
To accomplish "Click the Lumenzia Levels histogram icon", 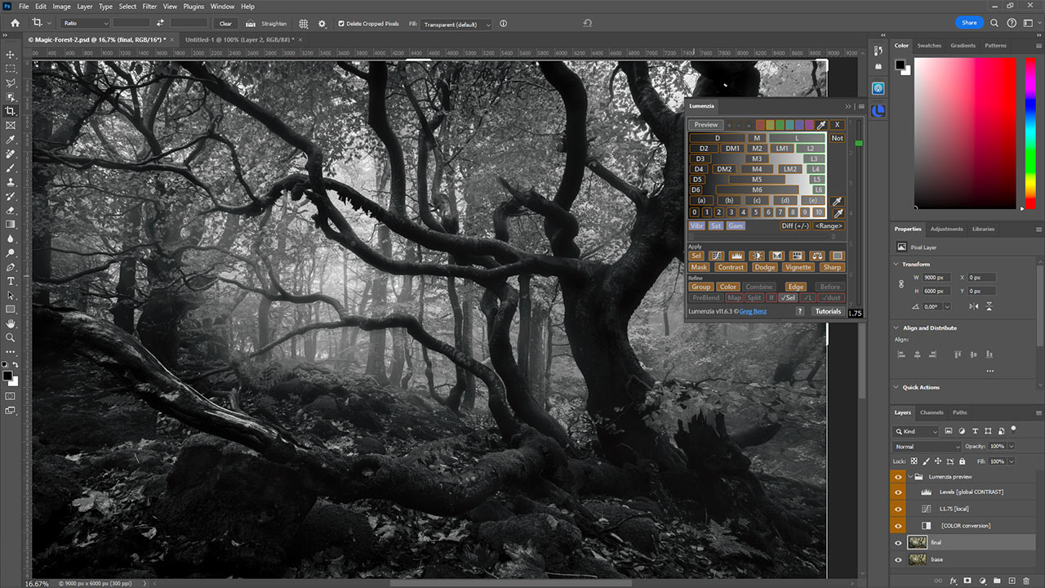I will pyautogui.click(x=736, y=256).
